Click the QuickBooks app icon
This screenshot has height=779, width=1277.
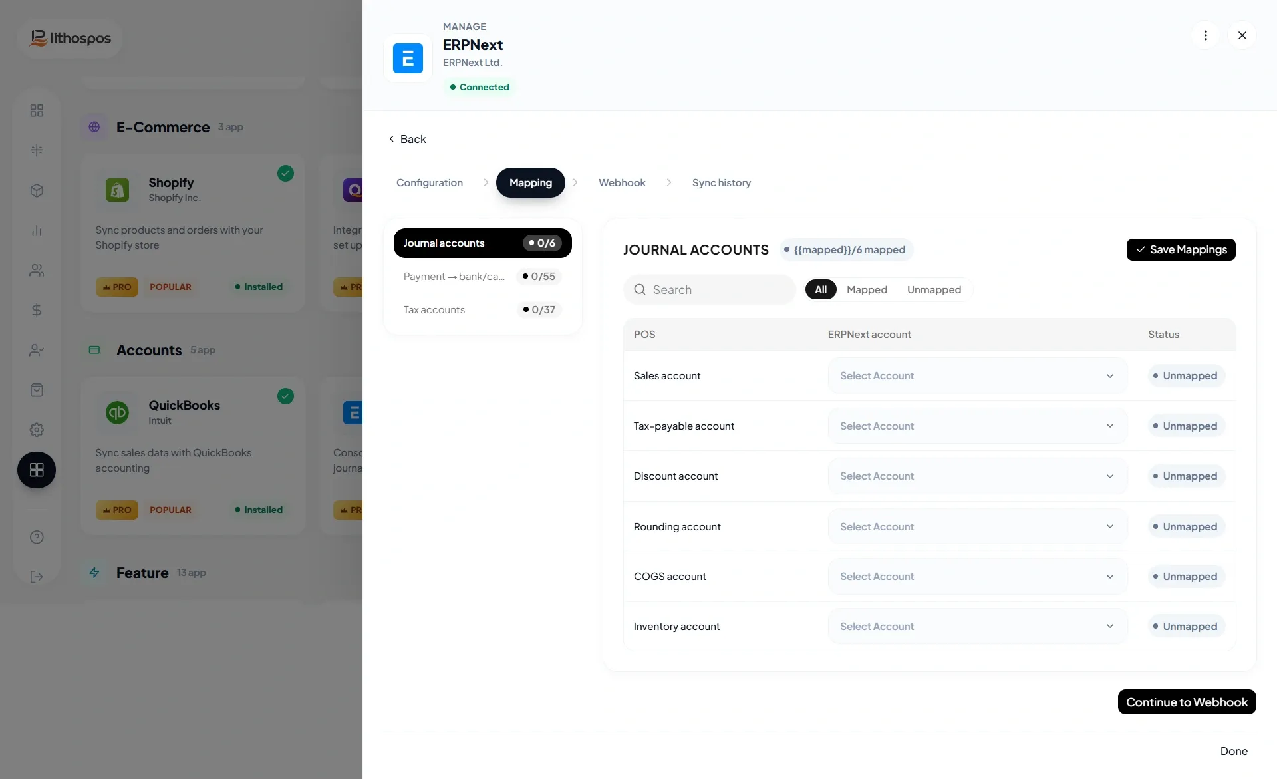click(x=118, y=413)
